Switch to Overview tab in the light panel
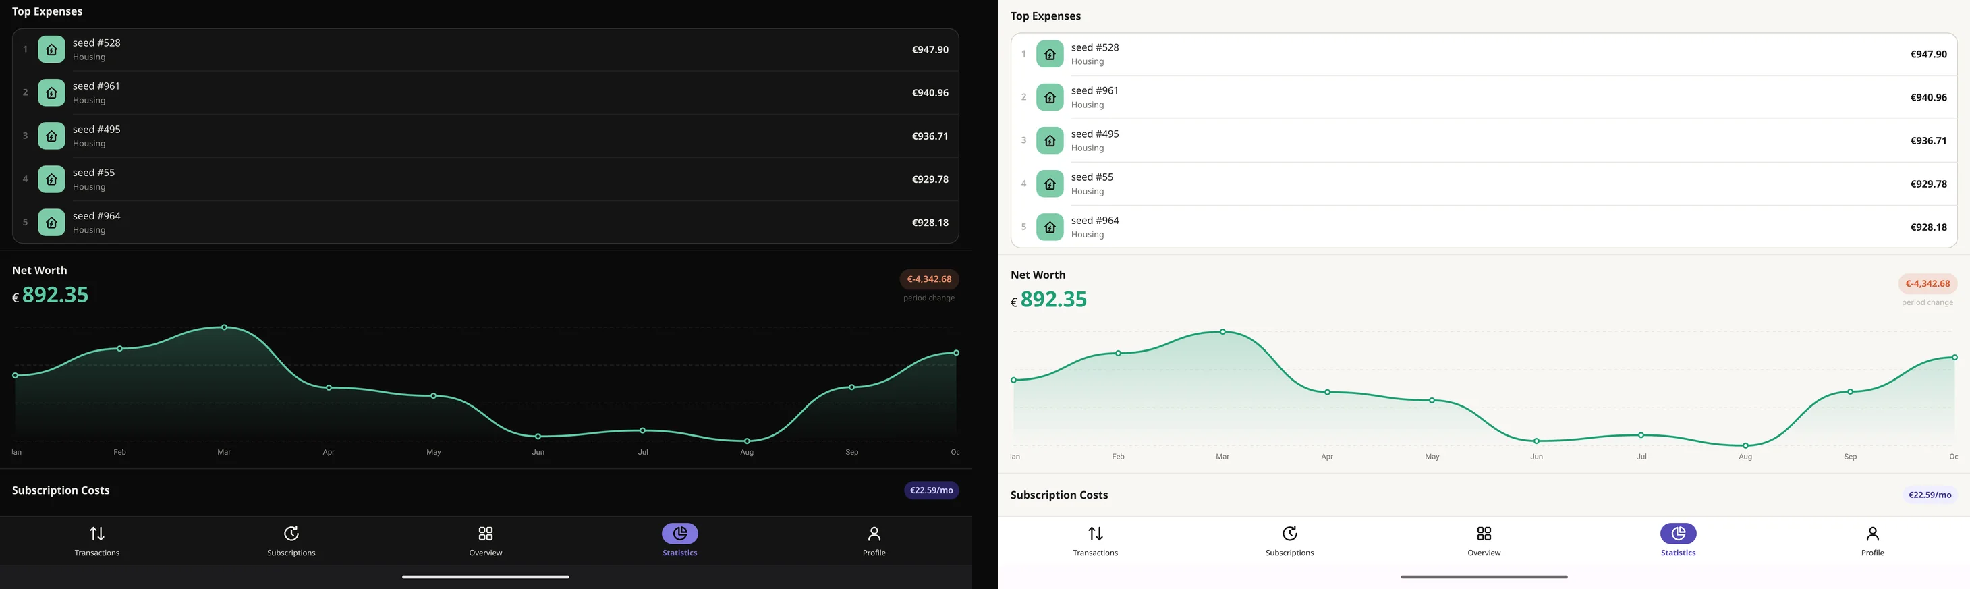This screenshot has width=1970, height=589. coord(1484,541)
